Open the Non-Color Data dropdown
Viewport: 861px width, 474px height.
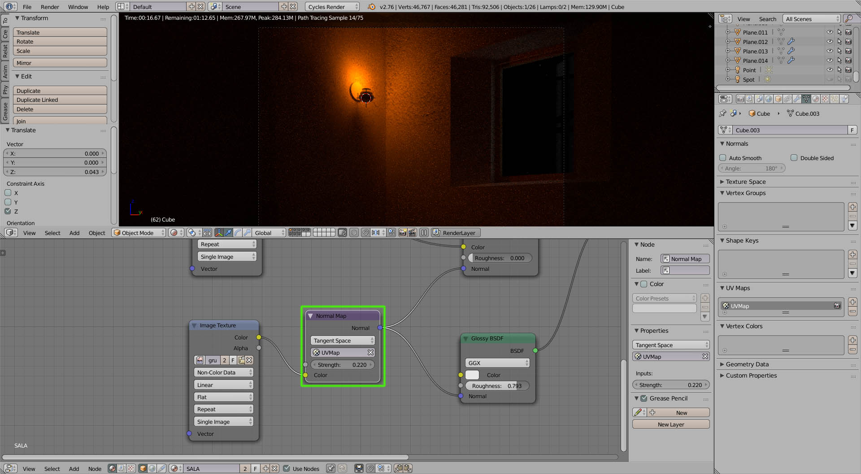point(224,373)
